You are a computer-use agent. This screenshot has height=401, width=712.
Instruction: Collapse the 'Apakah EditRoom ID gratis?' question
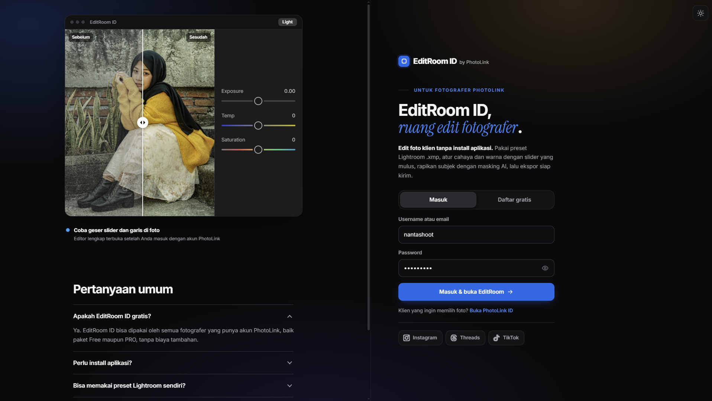(x=183, y=316)
